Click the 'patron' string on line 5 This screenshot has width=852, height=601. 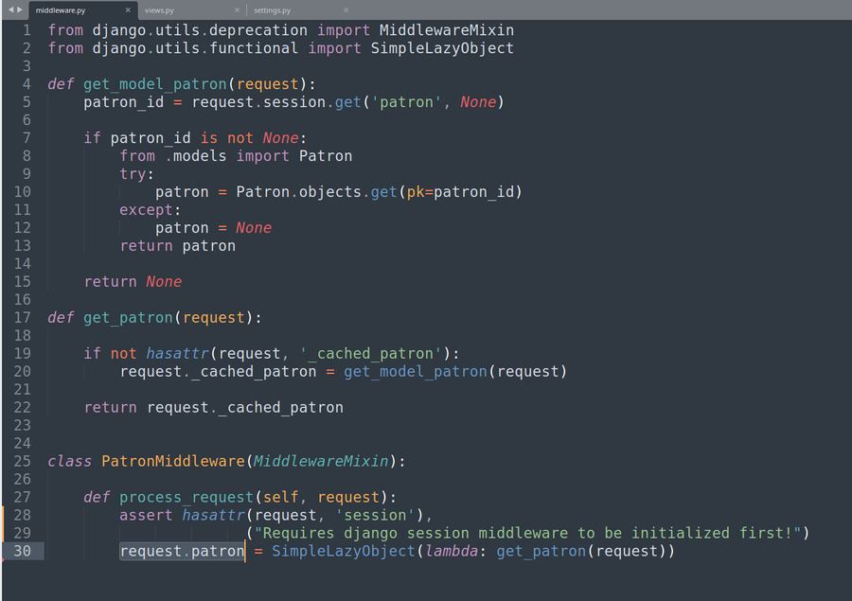point(406,102)
